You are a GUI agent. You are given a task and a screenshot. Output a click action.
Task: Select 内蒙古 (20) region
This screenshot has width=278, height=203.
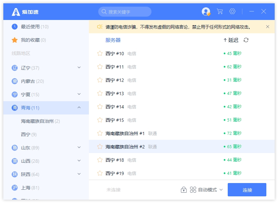(46, 81)
